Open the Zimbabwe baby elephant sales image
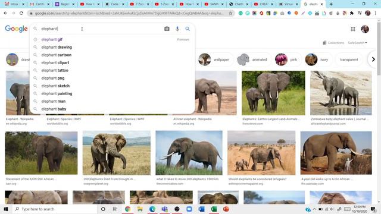The height and width of the screenshot is (214, 381). pos(341,93)
